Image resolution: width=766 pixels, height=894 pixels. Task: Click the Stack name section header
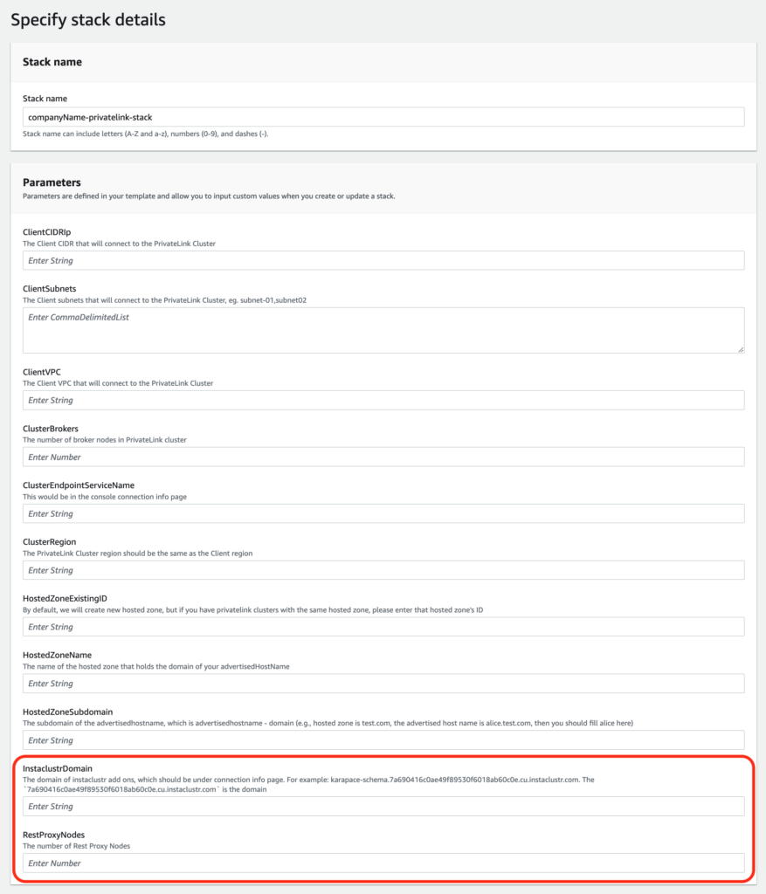[52, 62]
